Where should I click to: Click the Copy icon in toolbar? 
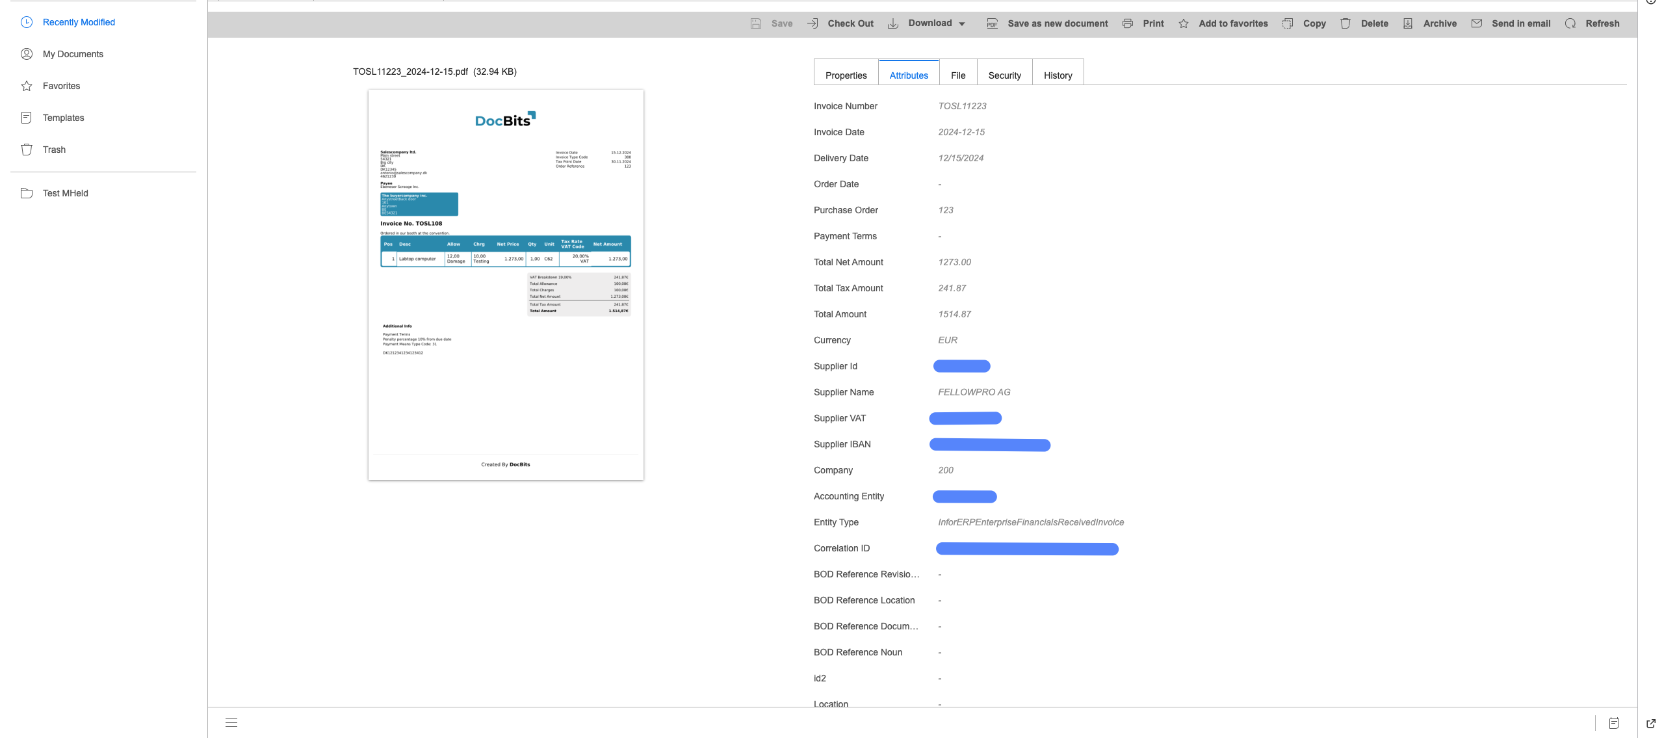tap(1288, 23)
